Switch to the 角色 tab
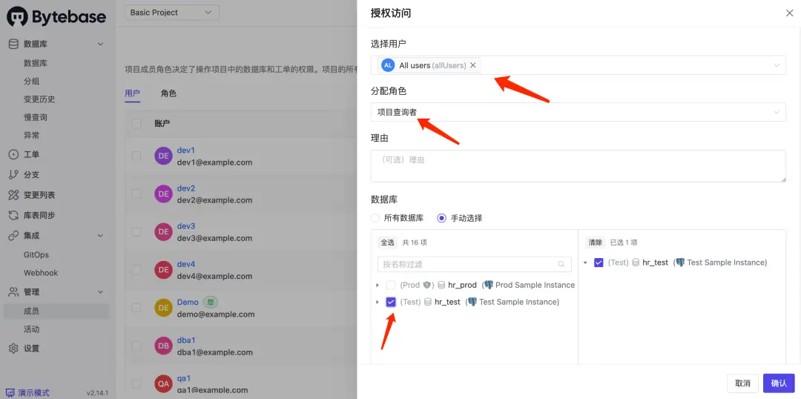Image resolution: width=801 pixels, height=399 pixels. (168, 93)
